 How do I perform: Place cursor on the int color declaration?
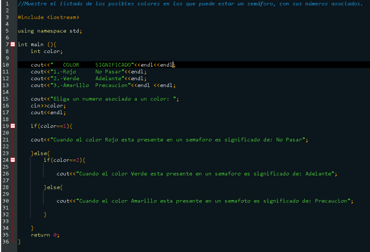[x=46, y=51]
